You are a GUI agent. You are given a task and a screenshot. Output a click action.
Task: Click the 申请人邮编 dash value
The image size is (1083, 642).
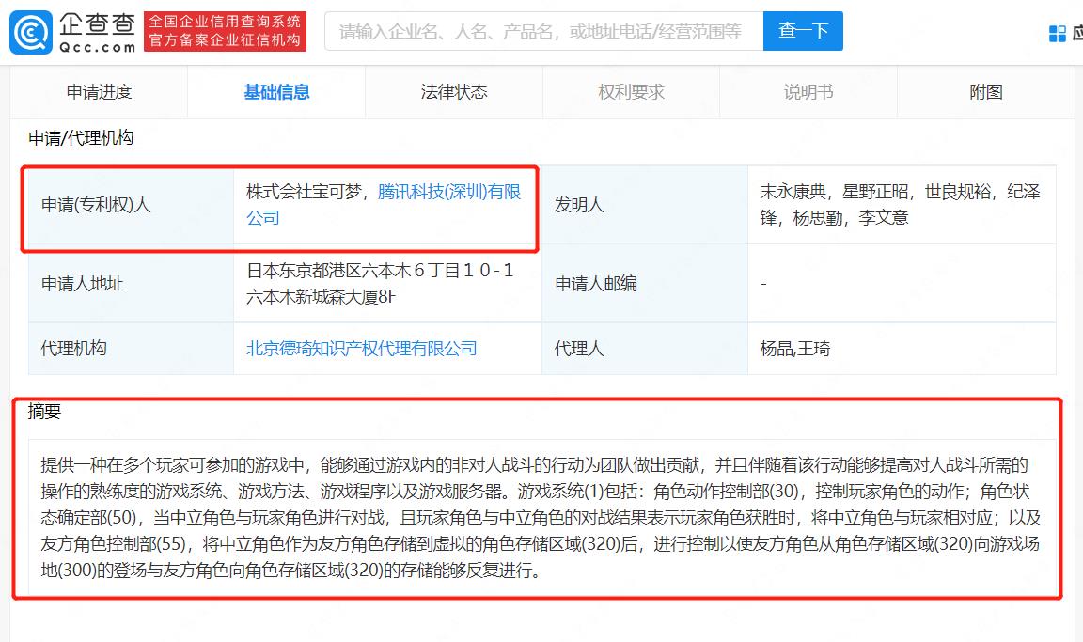coord(762,284)
